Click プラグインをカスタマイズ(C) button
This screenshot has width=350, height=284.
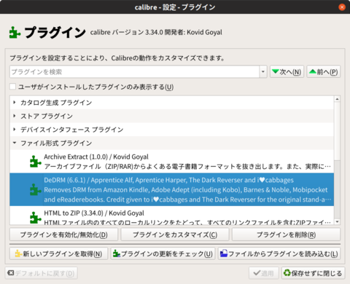coord(175,234)
